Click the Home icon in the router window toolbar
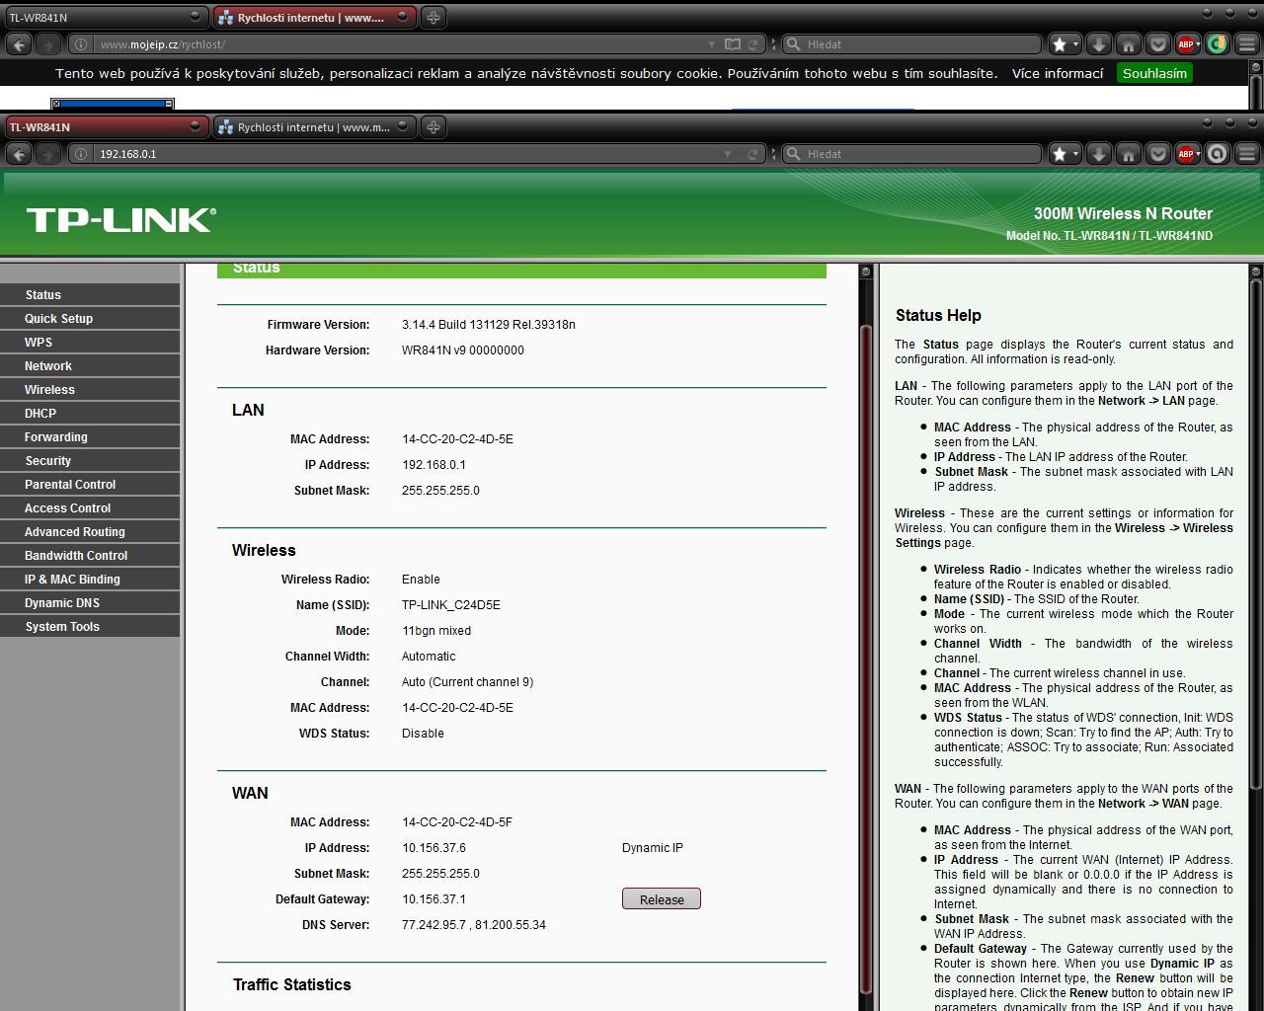Viewport: 1264px width, 1011px height. point(1128,154)
